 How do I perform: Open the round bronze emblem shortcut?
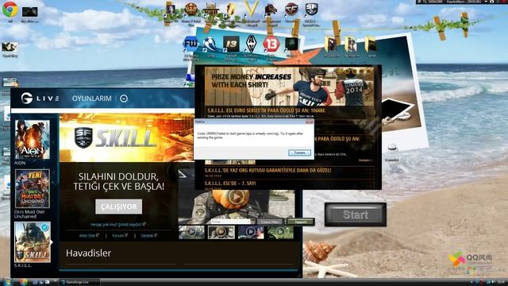click(x=190, y=9)
